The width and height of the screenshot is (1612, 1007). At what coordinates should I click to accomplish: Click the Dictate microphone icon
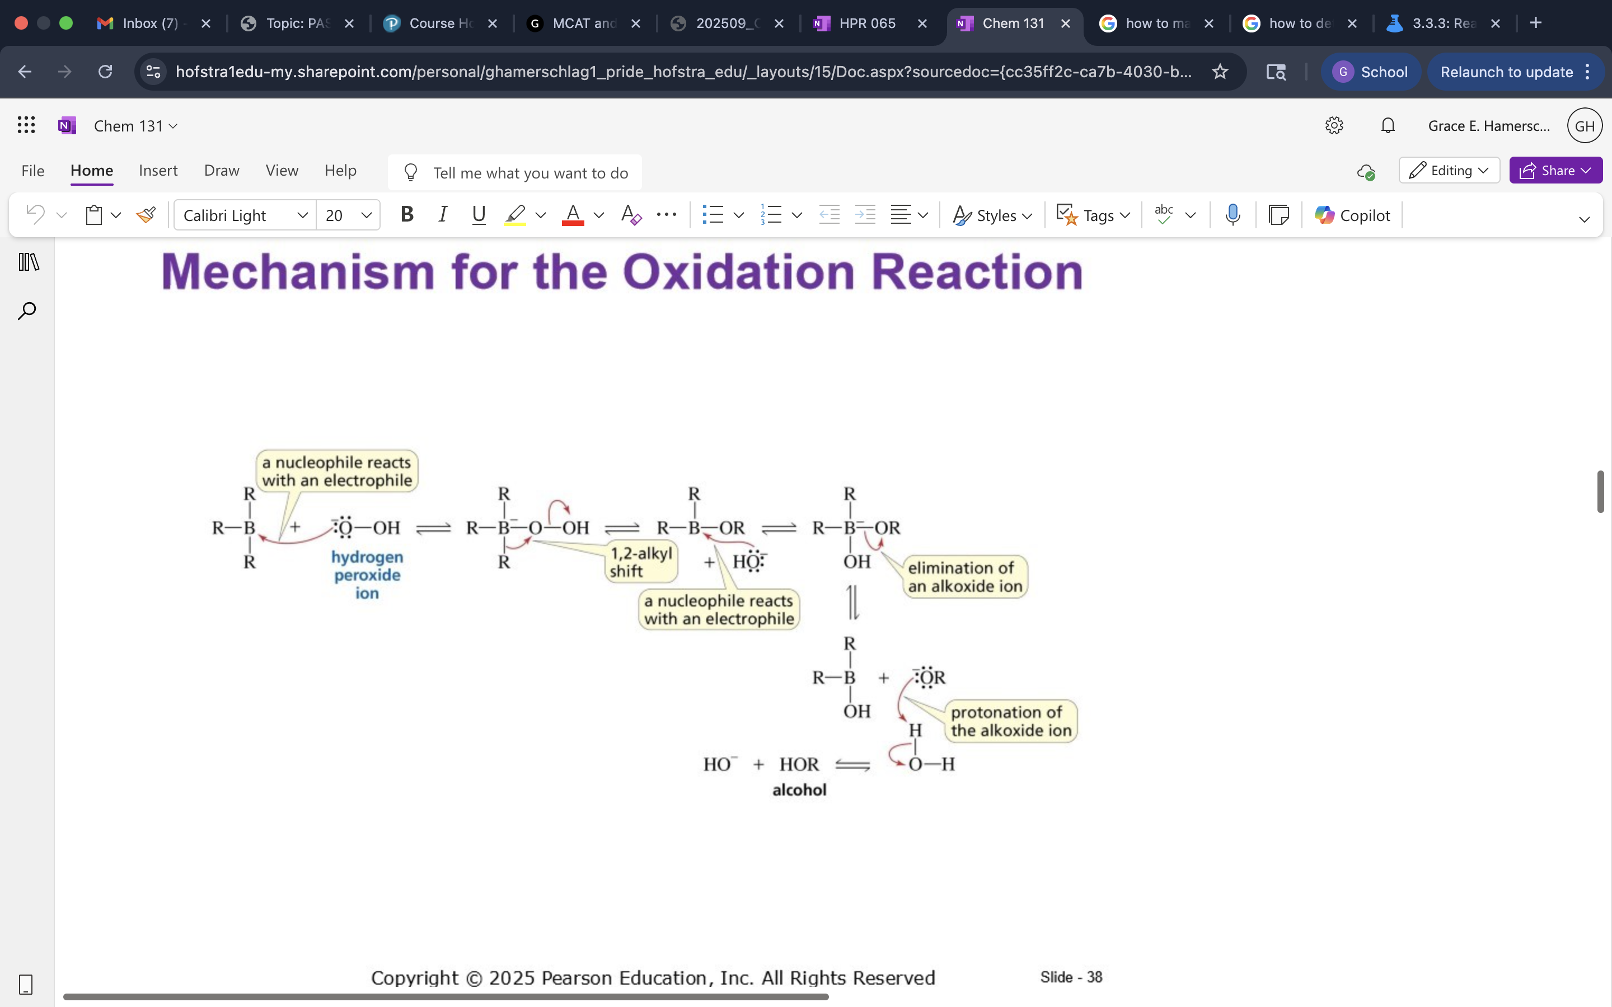click(x=1233, y=215)
